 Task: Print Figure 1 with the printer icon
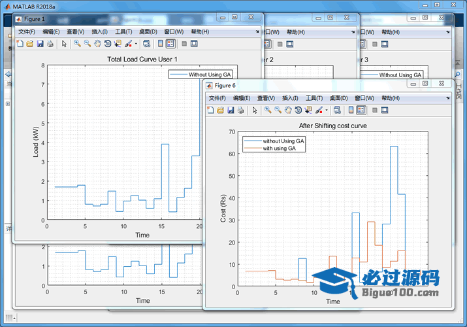click(x=50, y=44)
